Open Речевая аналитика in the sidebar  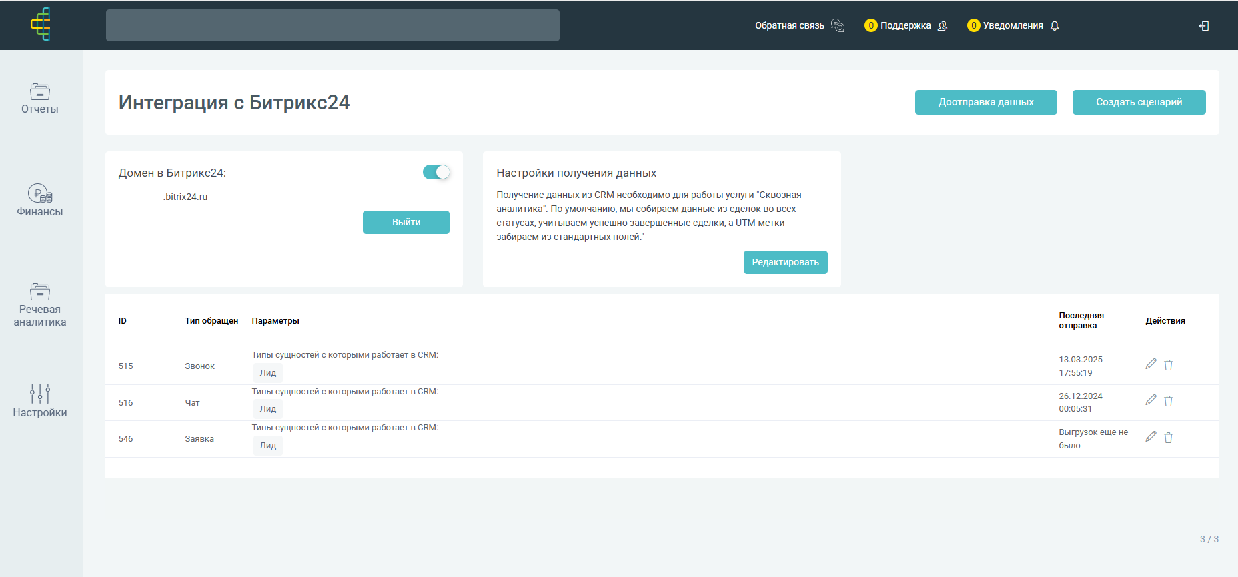click(x=40, y=305)
